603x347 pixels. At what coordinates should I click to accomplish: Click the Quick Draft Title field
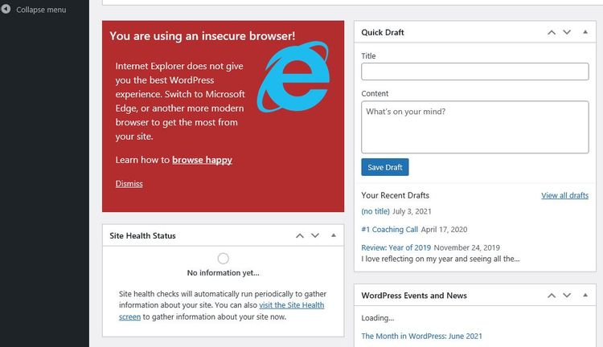474,71
